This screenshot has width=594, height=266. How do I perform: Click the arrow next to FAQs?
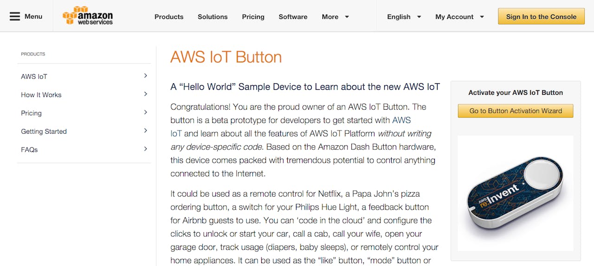(x=146, y=149)
